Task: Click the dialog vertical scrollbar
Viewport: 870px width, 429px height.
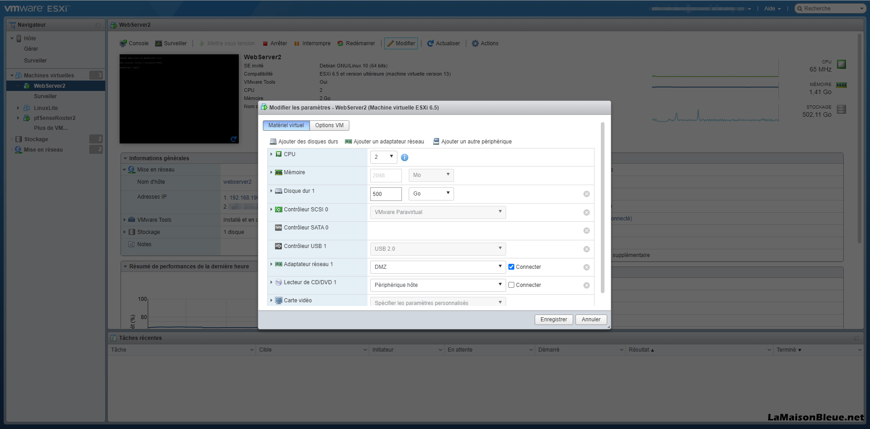Action: pos(603,208)
